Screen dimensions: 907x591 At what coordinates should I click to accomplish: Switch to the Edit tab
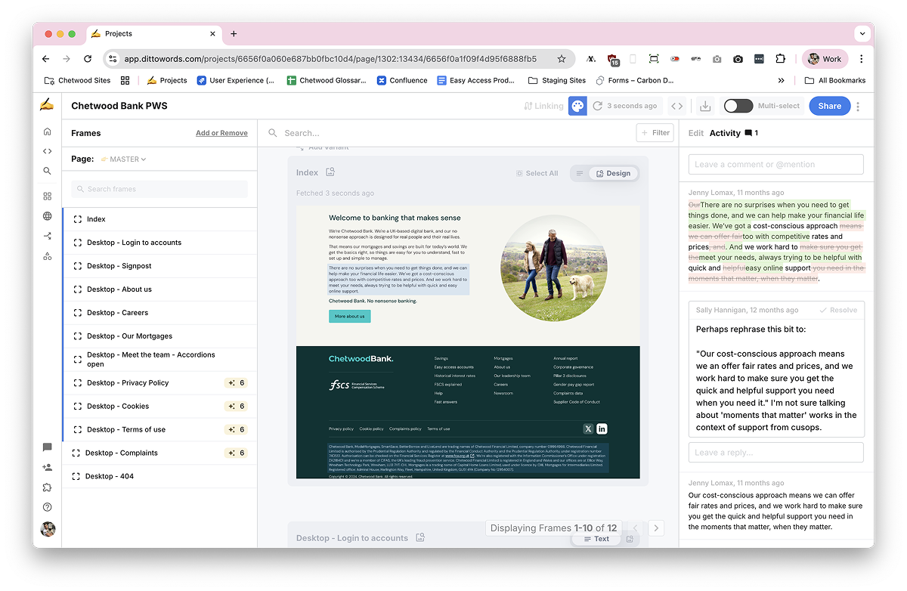coord(695,133)
